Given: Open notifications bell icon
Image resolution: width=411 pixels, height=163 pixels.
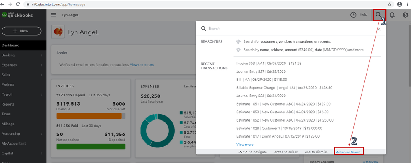Looking at the screenshot, I should 392,15.
